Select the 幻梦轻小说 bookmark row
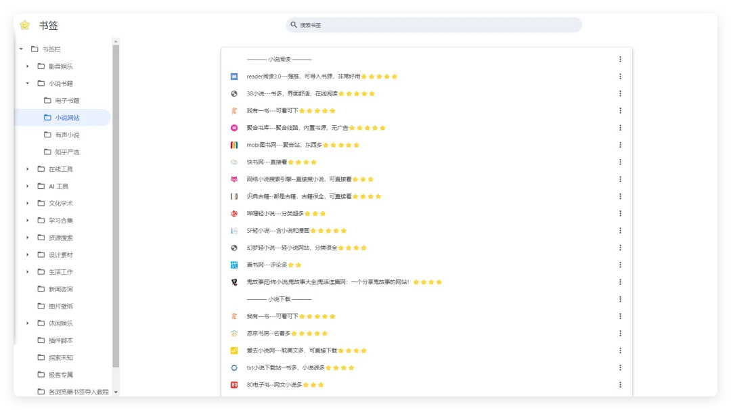 point(426,248)
